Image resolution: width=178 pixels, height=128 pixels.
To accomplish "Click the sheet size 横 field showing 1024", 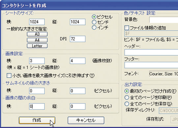I will coord(37,22).
